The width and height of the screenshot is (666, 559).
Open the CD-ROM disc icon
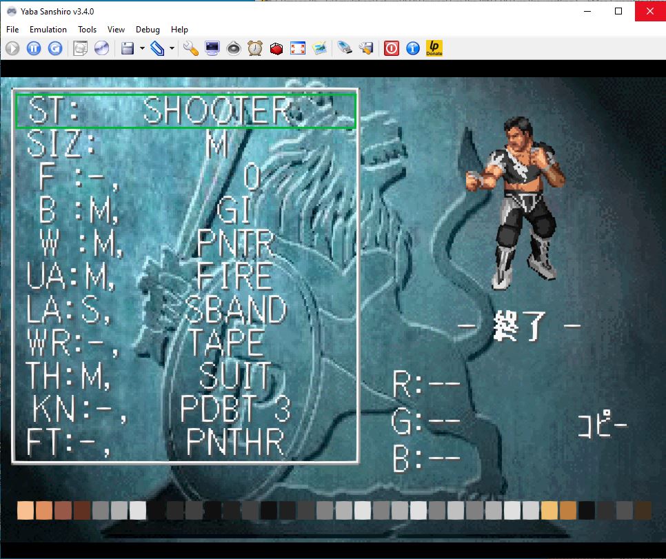(x=101, y=48)
